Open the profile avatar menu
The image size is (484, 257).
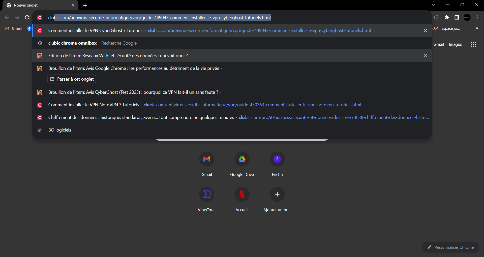[x=467, y=17]
